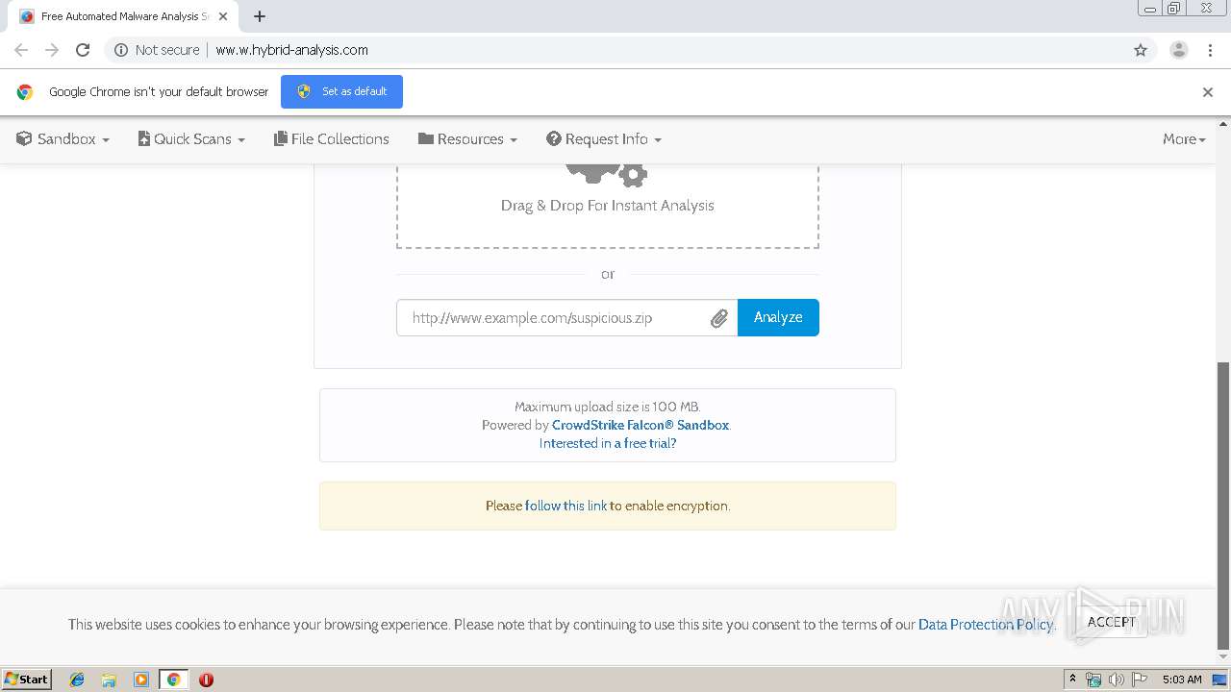
Task: Open the Quick Scans dropdown menu
Action: point(191,139)
